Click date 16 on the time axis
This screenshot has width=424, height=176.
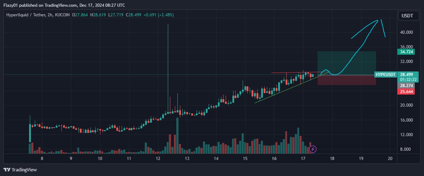[x=274, y=159]
